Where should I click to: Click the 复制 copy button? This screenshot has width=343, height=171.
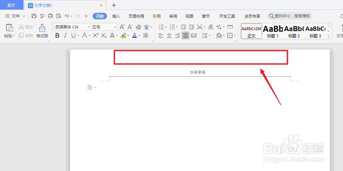pyautogui.click(x=26, y=35)
